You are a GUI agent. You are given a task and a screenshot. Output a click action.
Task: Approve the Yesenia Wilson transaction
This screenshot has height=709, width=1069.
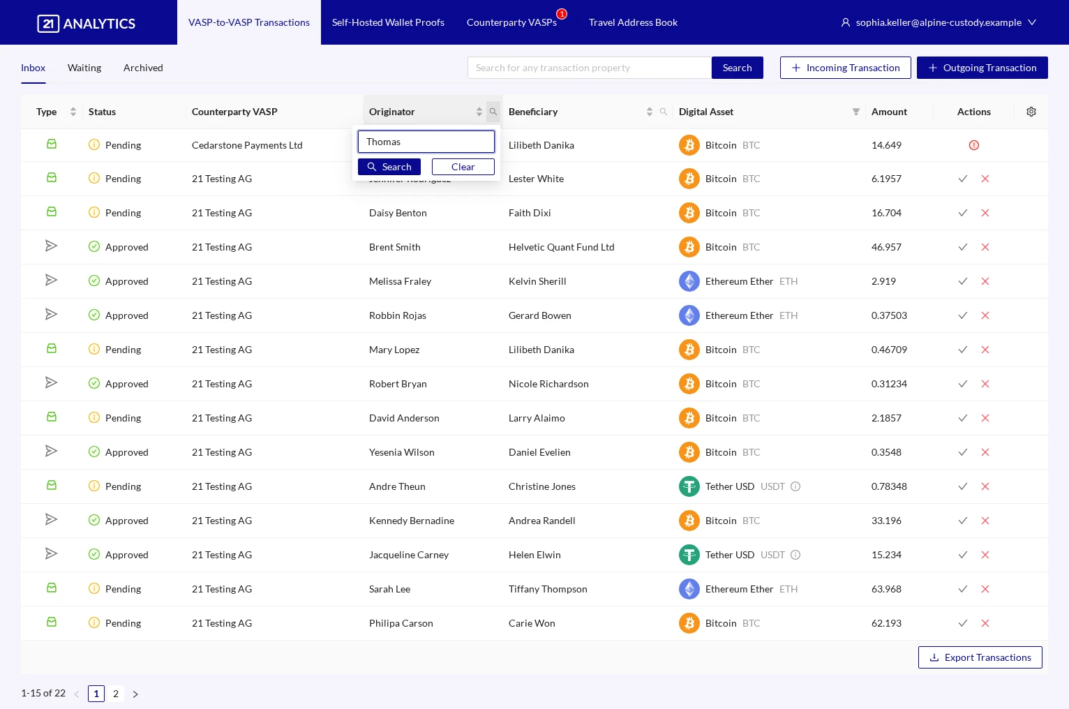[963, 452]
